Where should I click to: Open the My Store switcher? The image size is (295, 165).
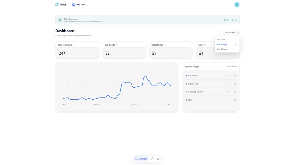coord(81,5)
